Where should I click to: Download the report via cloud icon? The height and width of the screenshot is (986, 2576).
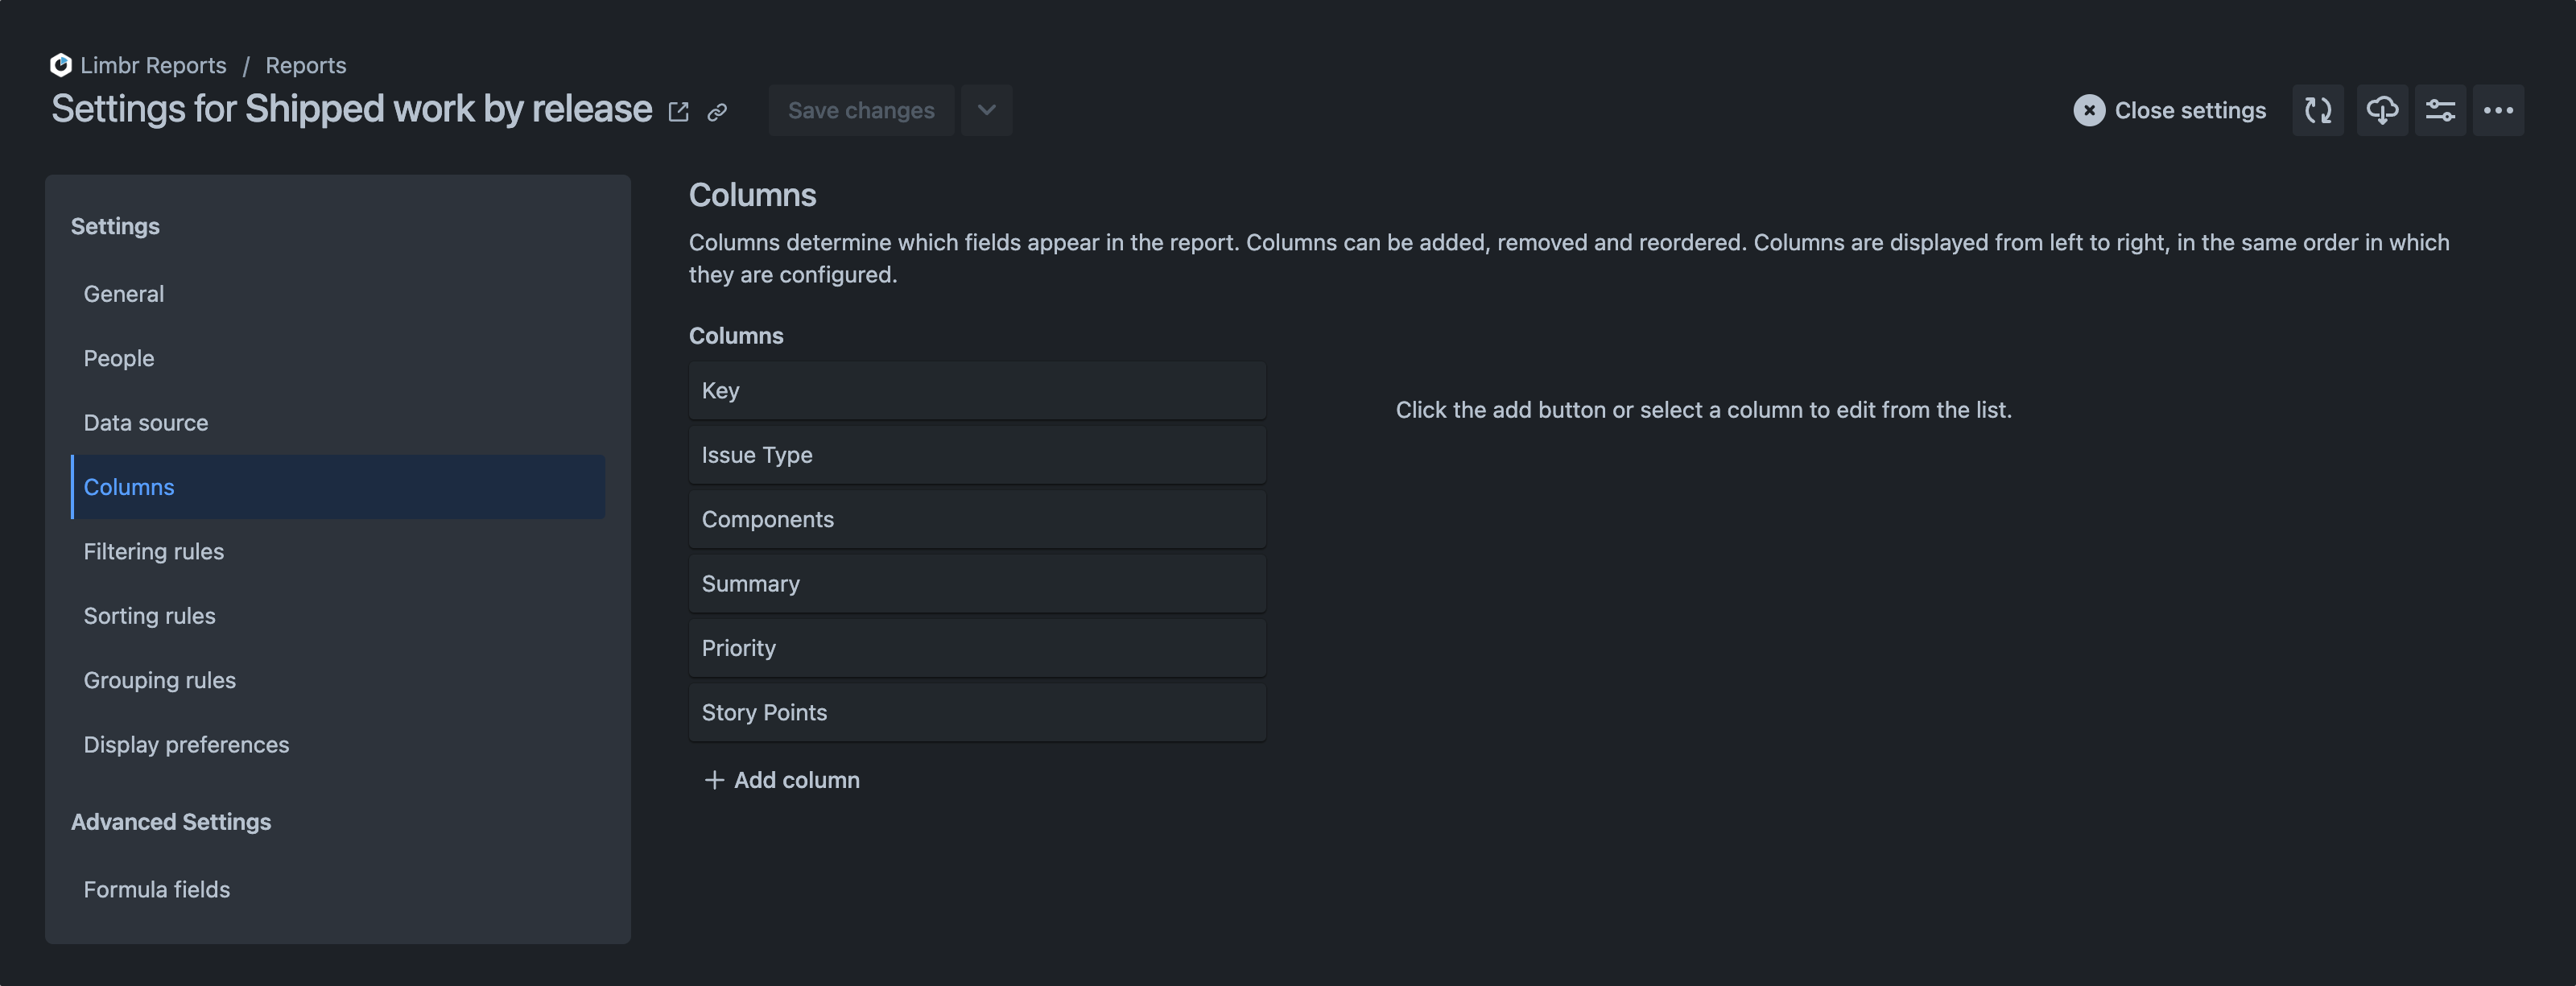[x=2382, y=110]
